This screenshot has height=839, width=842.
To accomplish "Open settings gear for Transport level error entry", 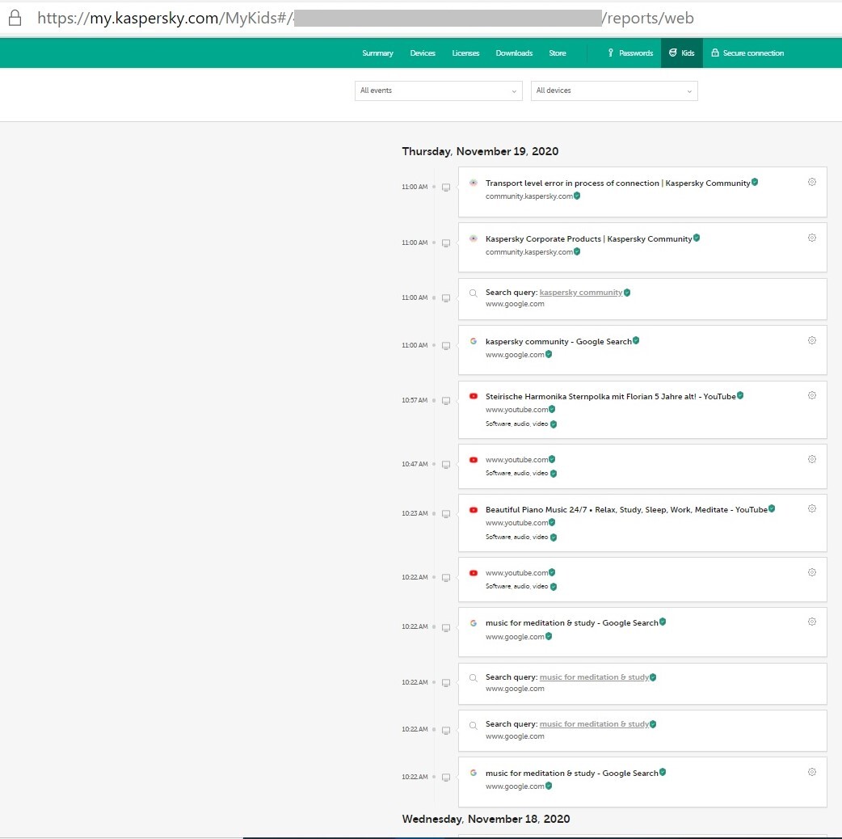I will (x=812, y=182).
